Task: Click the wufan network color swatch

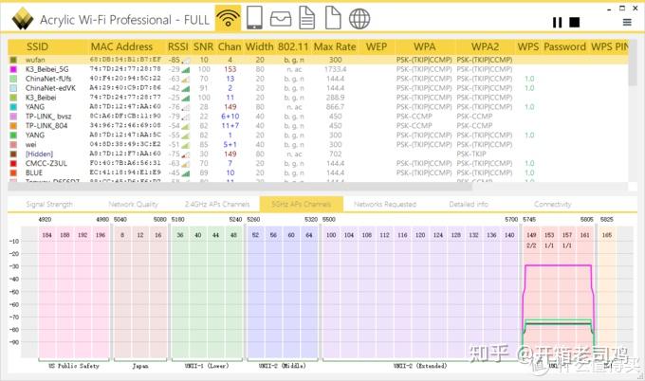Action: (x=13, y=60)
